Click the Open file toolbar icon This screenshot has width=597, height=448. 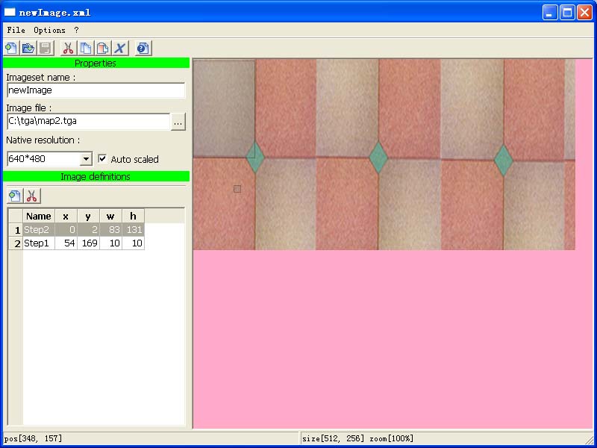click(28, 49)
